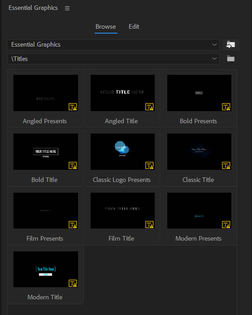Click the Angled Presents label text
The image size is (252, 315).
point(44,121)
